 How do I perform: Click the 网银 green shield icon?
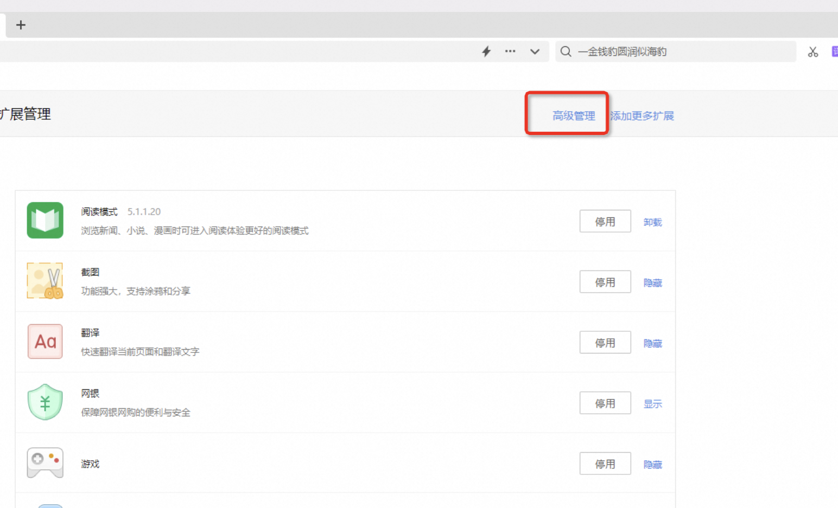pos(45,402)
